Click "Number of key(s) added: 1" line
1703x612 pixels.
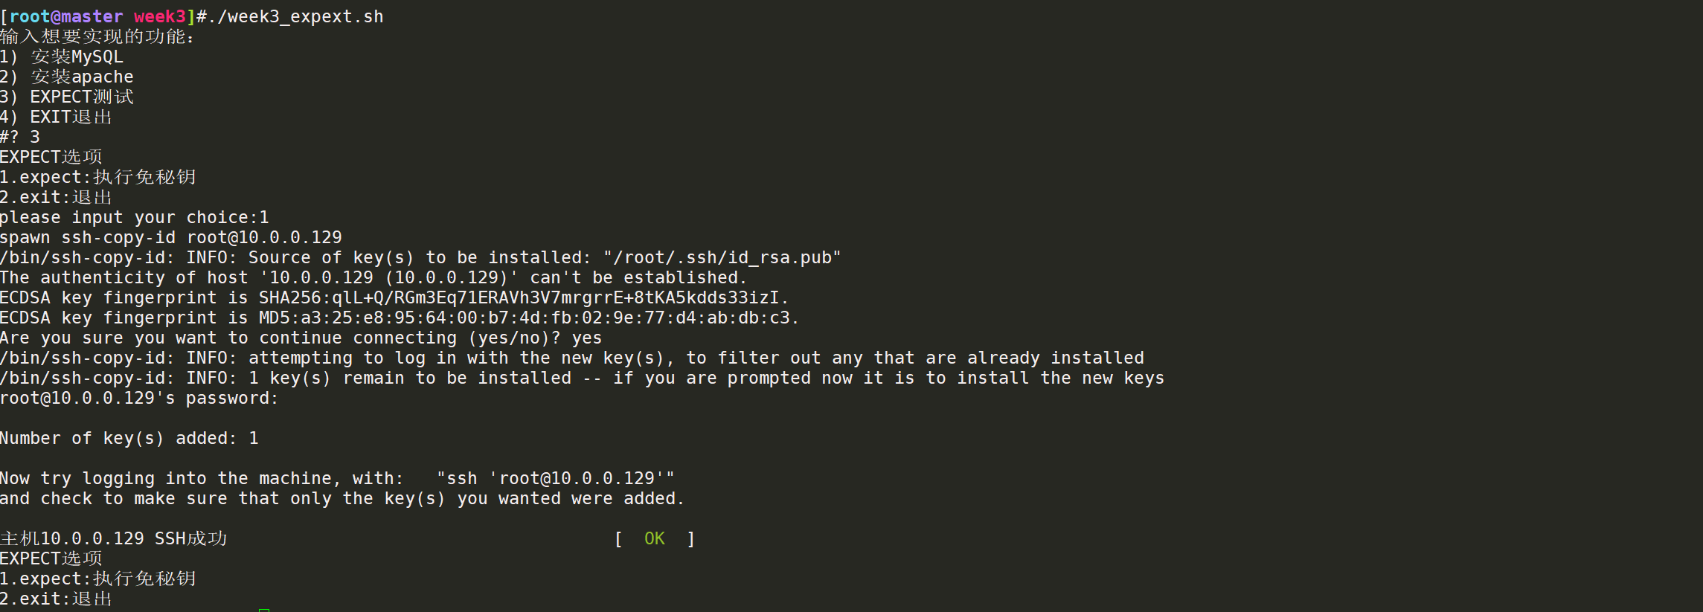pyautogui.click(x=129, y=438)
